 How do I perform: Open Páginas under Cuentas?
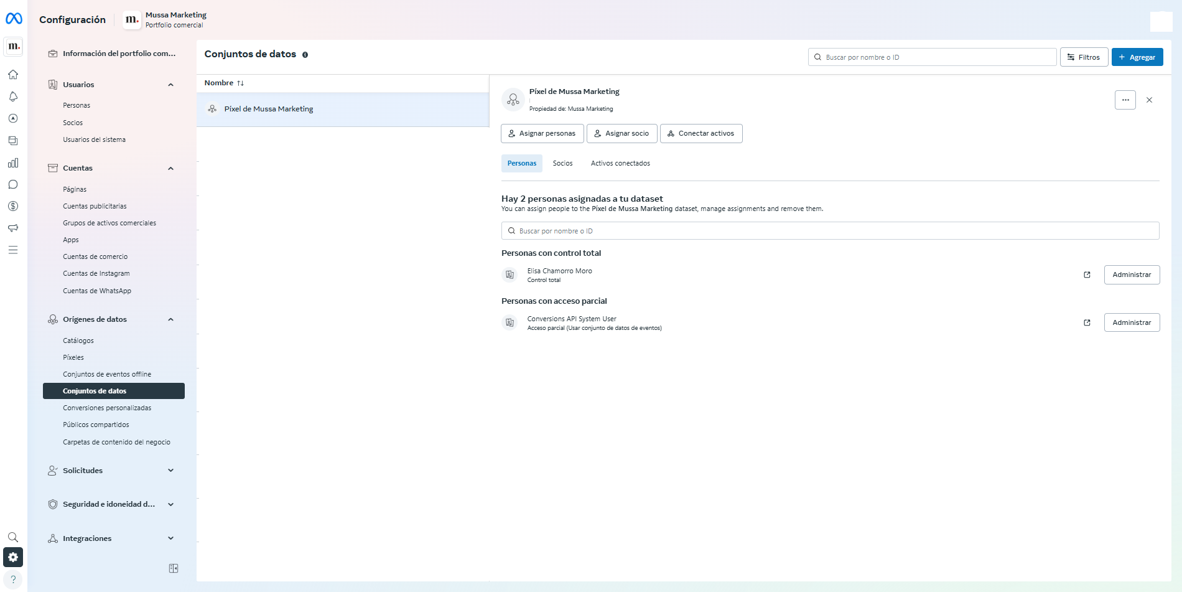point(75,189)
